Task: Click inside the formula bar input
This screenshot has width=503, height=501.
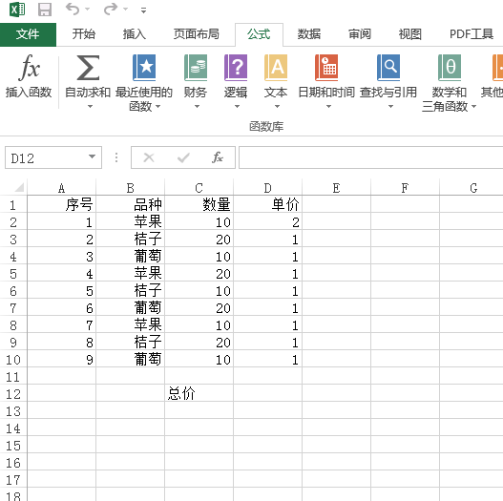Action: point(371,157)
